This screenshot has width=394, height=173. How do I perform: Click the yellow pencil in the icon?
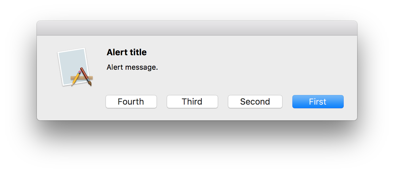click(x=76, y=79)
